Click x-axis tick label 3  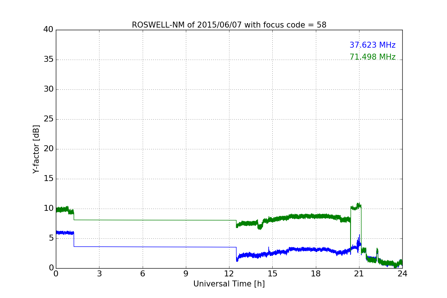click(99, 274)
